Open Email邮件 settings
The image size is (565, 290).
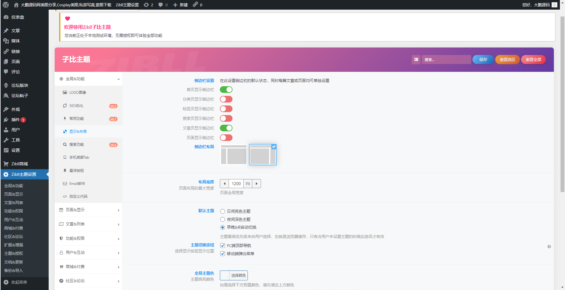pos(77,183)
